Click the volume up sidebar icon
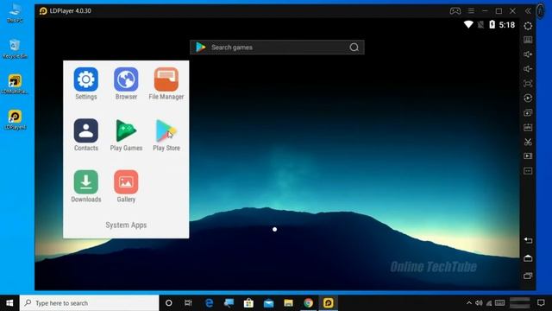This screenshot has width=552, height=311. tap(528, 54)
